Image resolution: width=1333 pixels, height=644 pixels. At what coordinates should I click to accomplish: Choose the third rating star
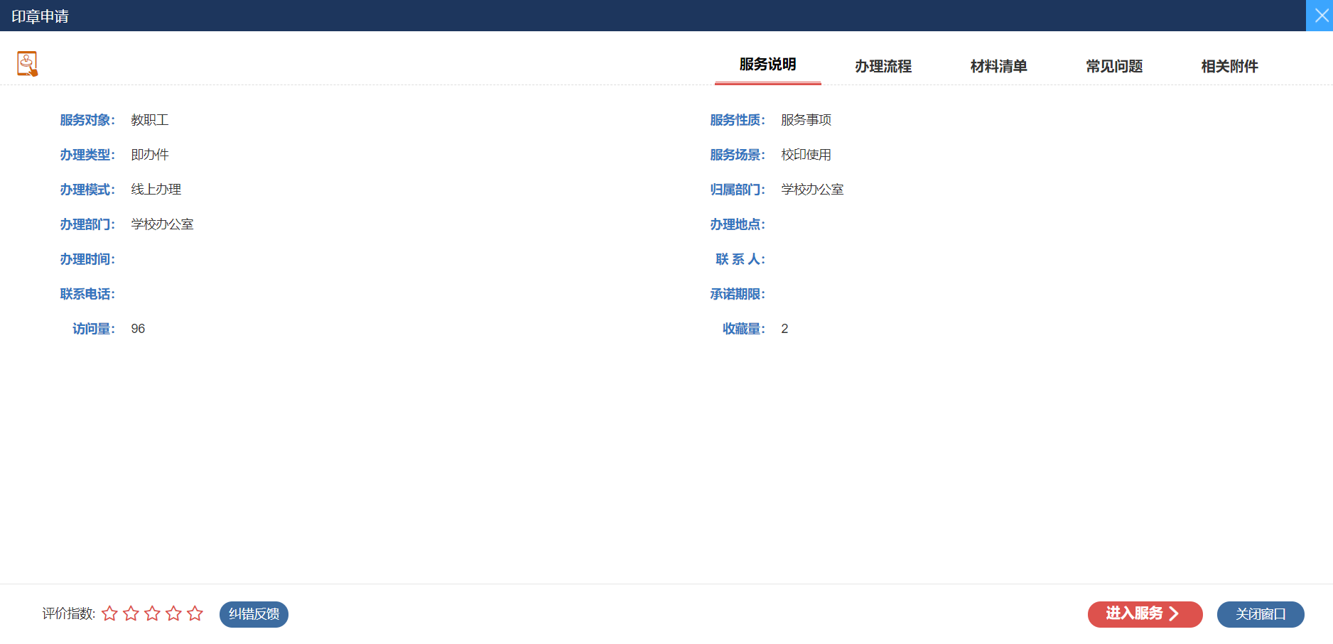pyautogui.click(x=152, y=613)
